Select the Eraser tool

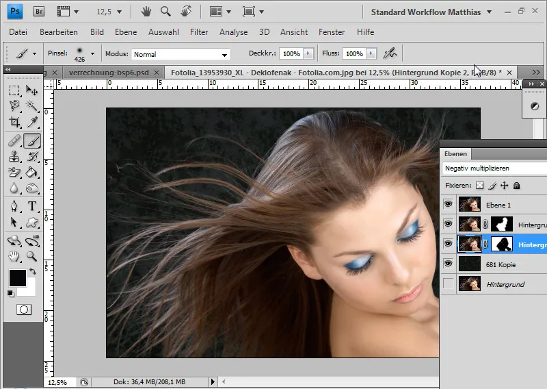click(14, 172)
